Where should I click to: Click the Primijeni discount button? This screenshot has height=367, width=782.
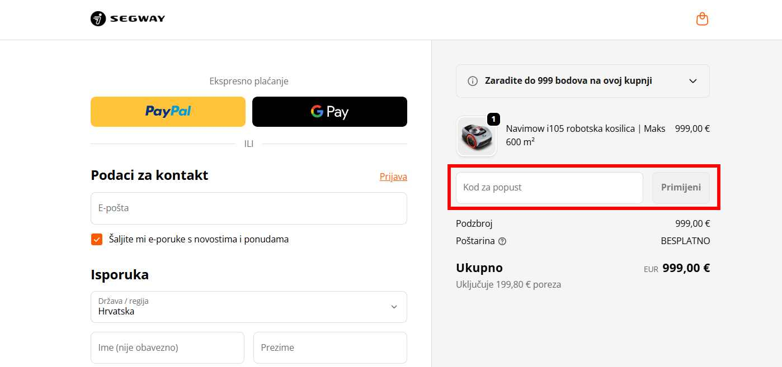tap(680, 187)
